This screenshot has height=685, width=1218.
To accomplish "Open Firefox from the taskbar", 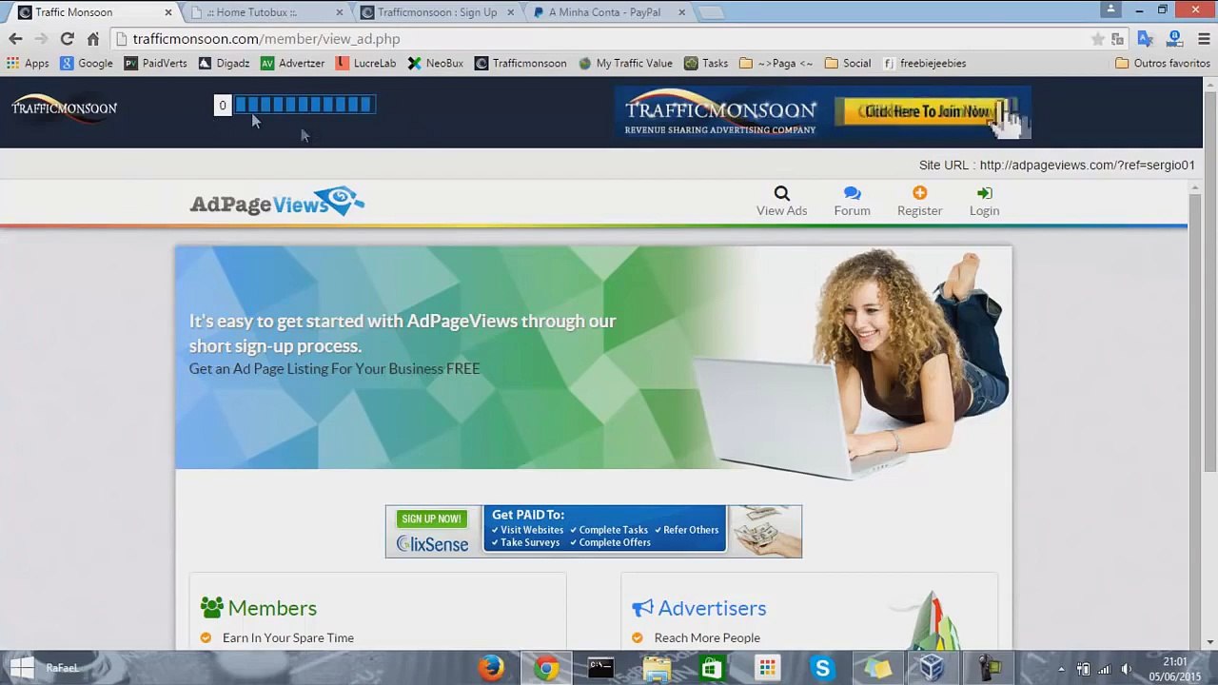I will click(x=491, y=668).
